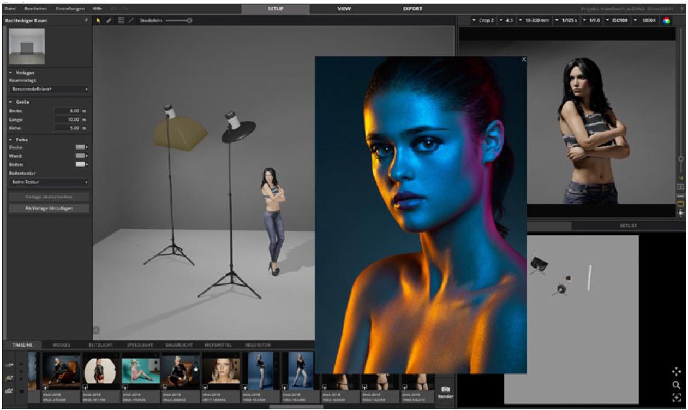Viewport: 688px width, 410px height.
Task: Collapse the Größe section
Action: tap(11, 102)
